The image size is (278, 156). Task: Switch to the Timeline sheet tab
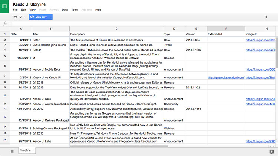pyautogui.click(x=25, y=150)
